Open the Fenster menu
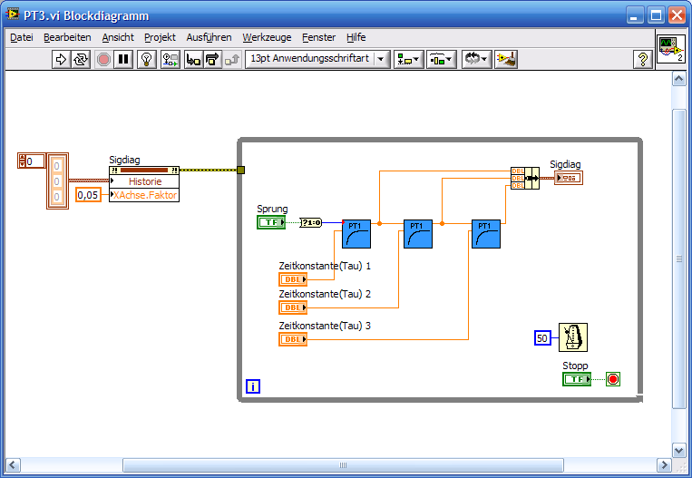The image size is (692, 478). [x=318, y=37]
